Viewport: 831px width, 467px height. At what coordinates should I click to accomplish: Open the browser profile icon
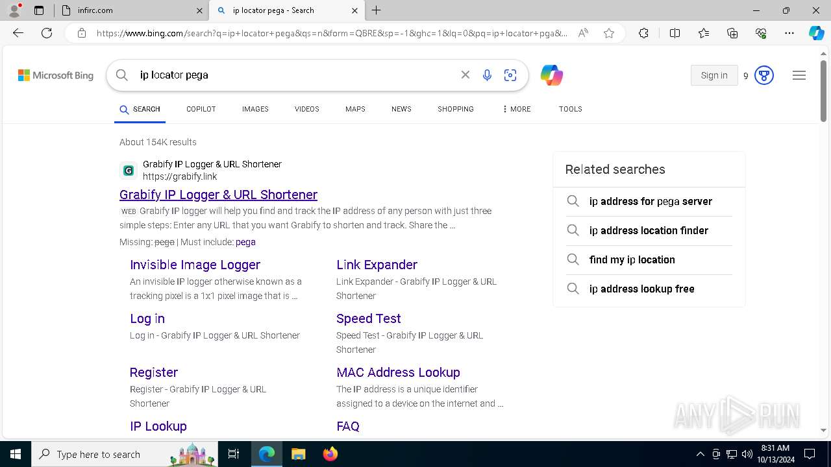coord(14,10)
